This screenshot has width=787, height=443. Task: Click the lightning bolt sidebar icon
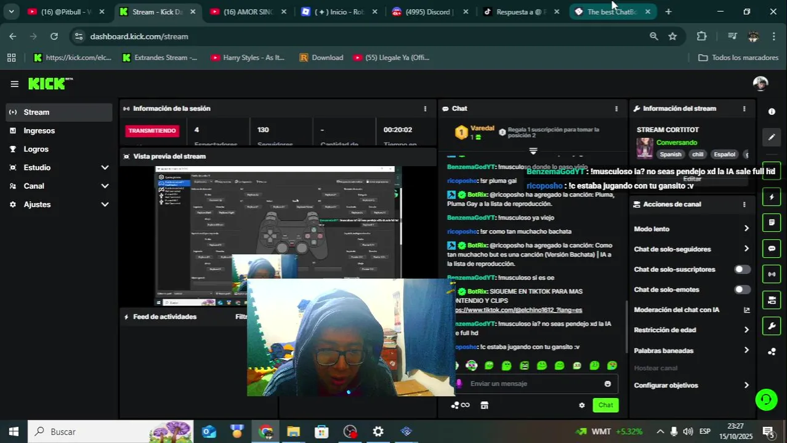[x=772, y=197]
